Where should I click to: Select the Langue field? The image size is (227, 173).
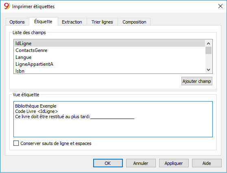tap(109, 57)
